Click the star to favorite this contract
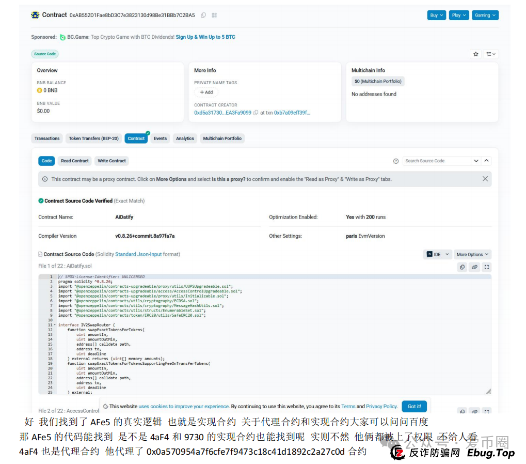 click(x=475, y=54)
